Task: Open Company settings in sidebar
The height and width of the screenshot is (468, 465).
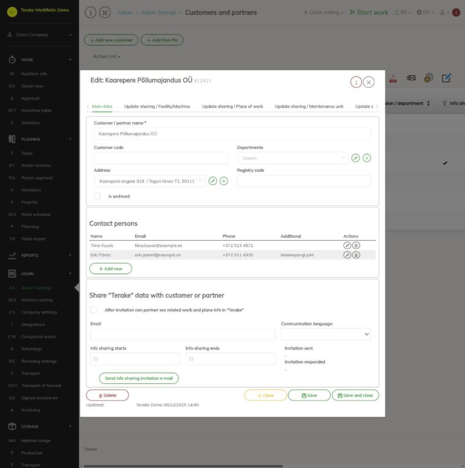Action: click(x=39, y=312)
